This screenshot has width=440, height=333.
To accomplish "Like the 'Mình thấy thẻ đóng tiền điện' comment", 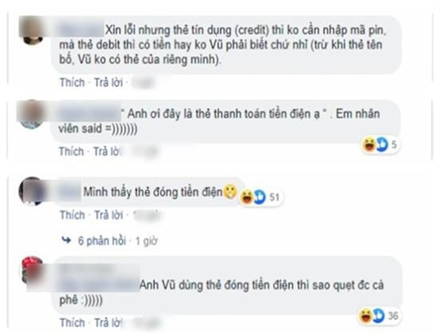I will click(x=72, y=215).
